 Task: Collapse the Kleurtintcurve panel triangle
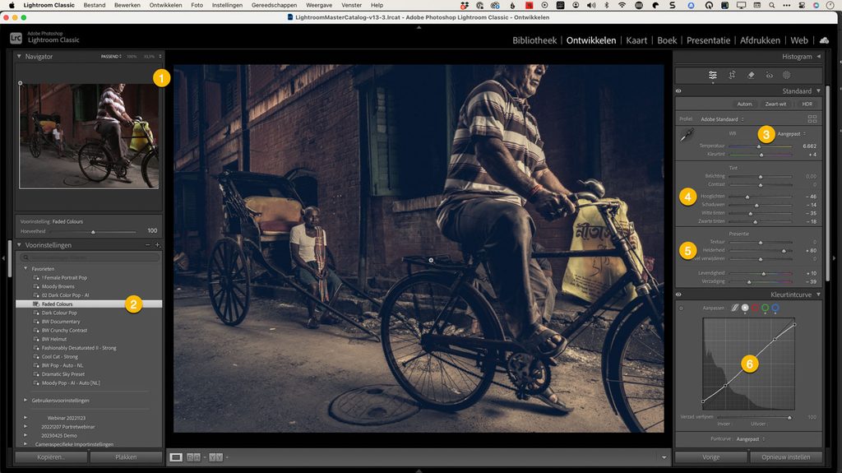point(819,294)
